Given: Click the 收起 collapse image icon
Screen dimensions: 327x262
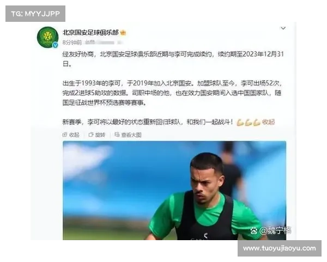Looking at the screenshot, I should [x=65, y=135].
